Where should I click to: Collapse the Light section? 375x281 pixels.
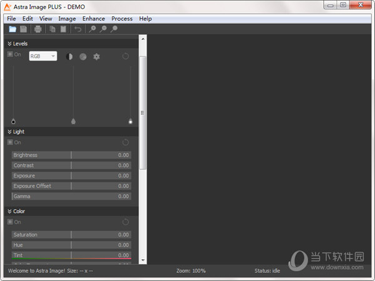pos(9,132)
